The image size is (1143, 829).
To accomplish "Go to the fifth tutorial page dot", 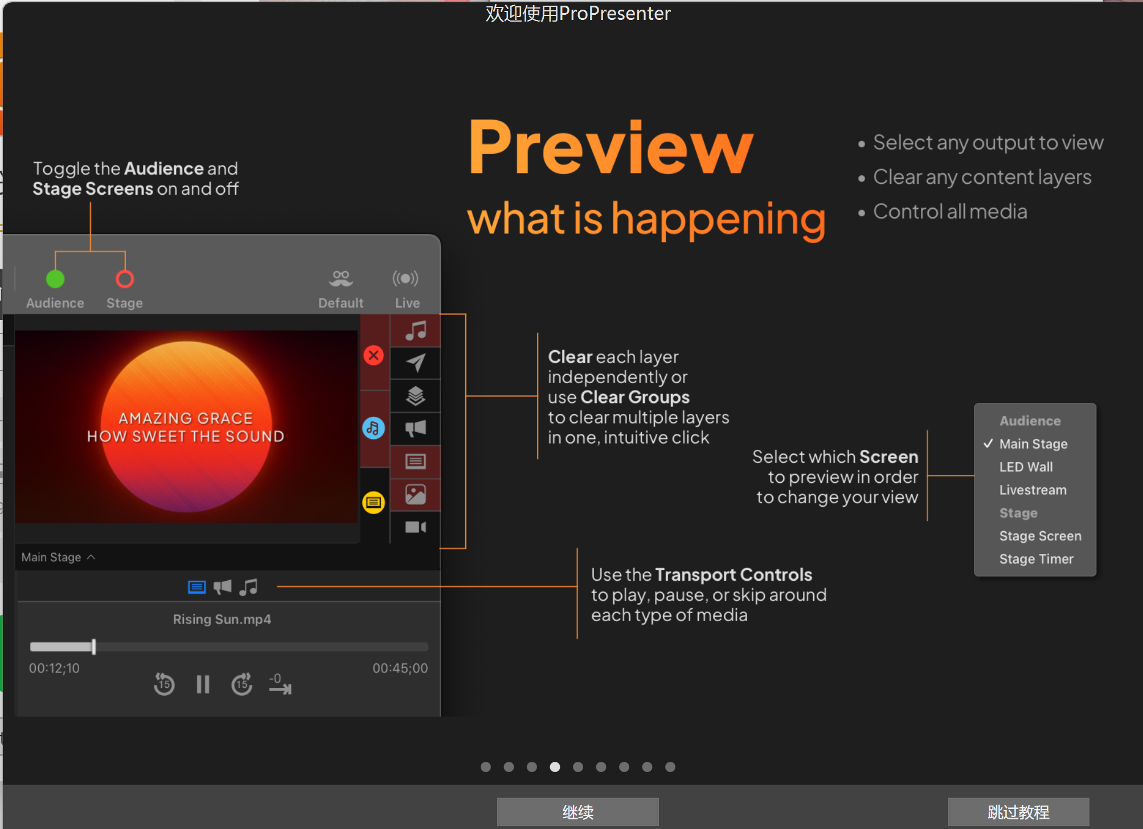I will [578, 767].
